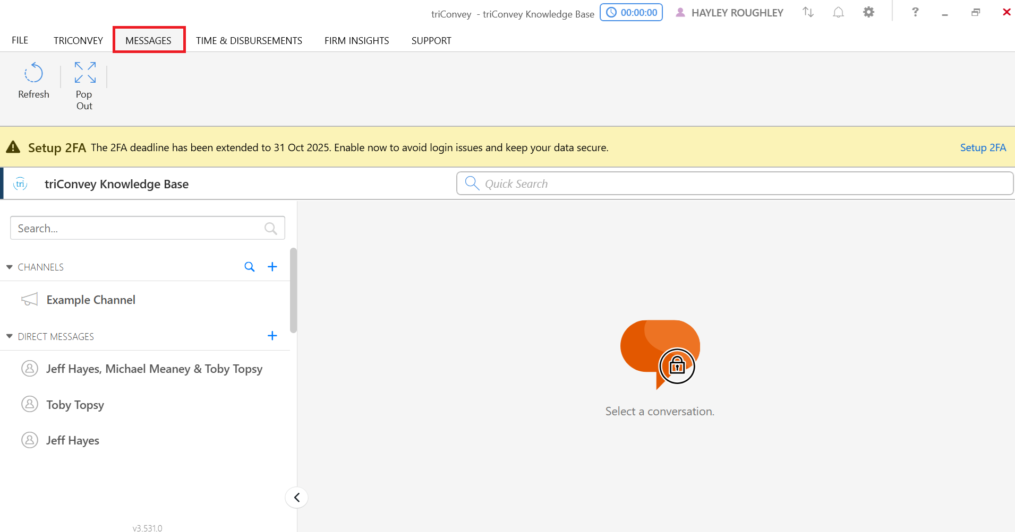
Task: Select the MESSAGES tab
Action: click(x=149, y=40)
